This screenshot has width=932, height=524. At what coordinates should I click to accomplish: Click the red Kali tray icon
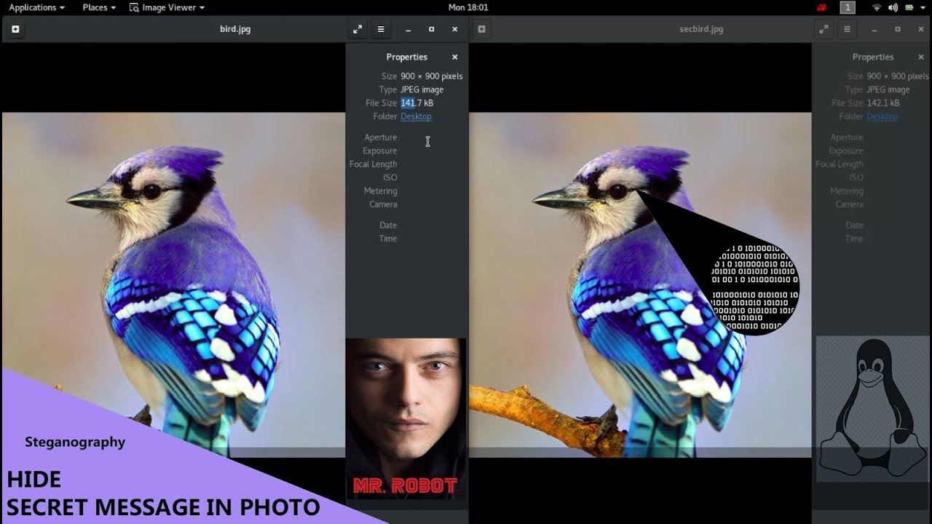[x=822, y=7]
